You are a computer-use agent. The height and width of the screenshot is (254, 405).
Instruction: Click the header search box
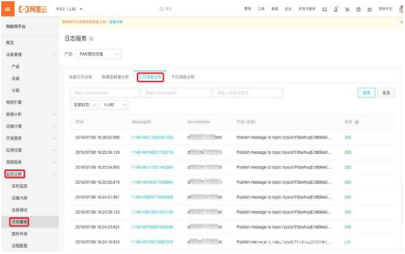point(166,9)
